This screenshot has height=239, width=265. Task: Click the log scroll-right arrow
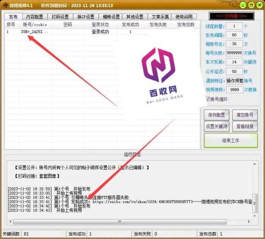[249, 222]
